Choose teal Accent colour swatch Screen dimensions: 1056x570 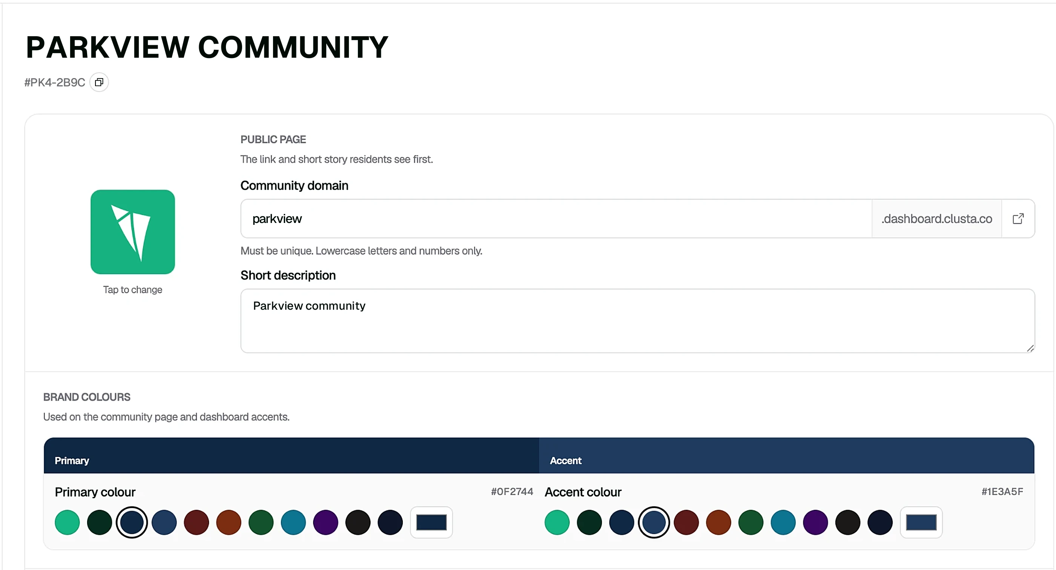(x=783, y=522)
